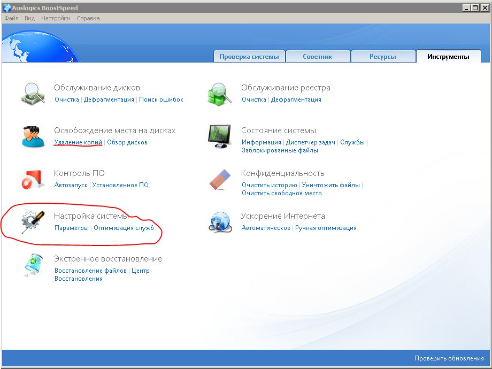Click the privacy eraser icon
The height and width of the screenshot is (369, 492).
coord(220,179)
